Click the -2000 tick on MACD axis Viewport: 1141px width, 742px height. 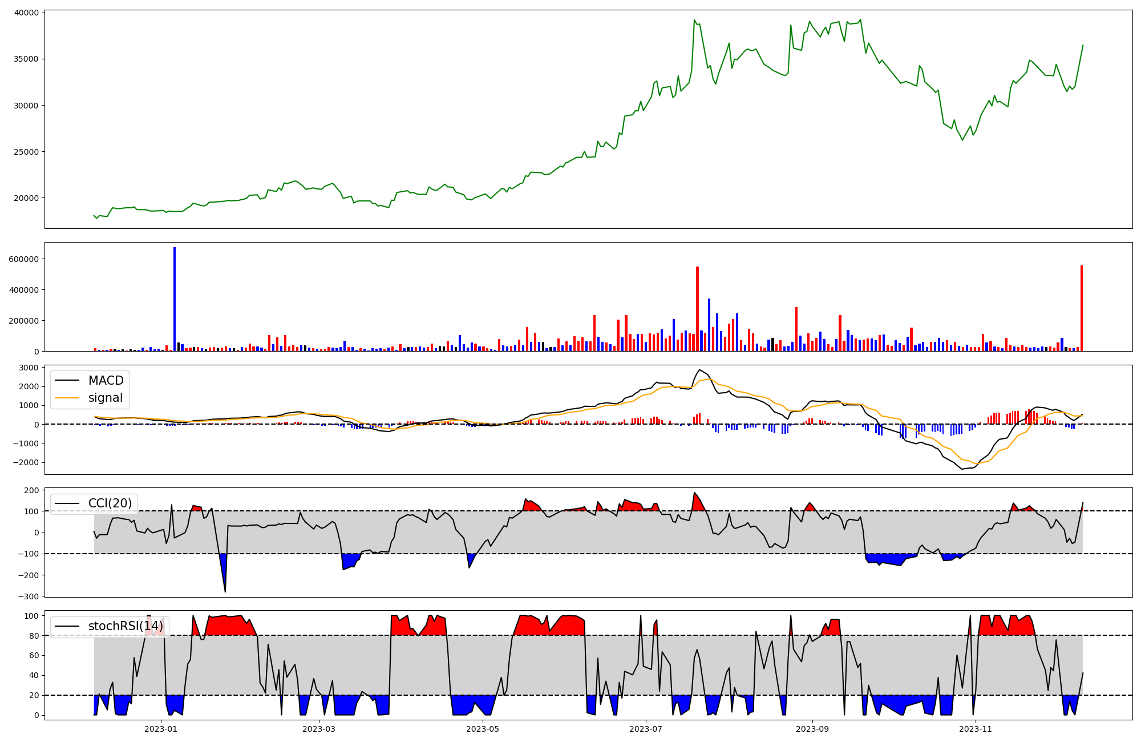coord(25,462)
